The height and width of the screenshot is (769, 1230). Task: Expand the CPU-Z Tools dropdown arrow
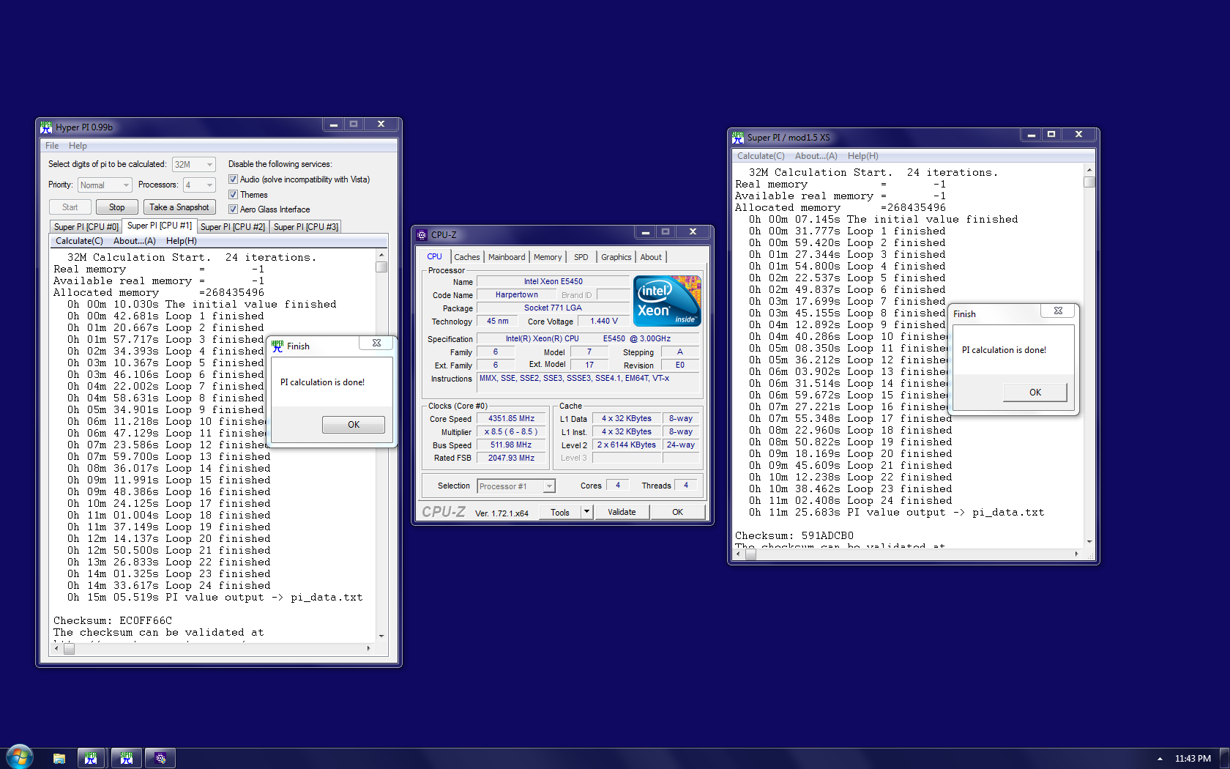586,512
